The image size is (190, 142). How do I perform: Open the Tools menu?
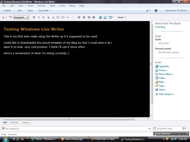click(x=62, y=6)
